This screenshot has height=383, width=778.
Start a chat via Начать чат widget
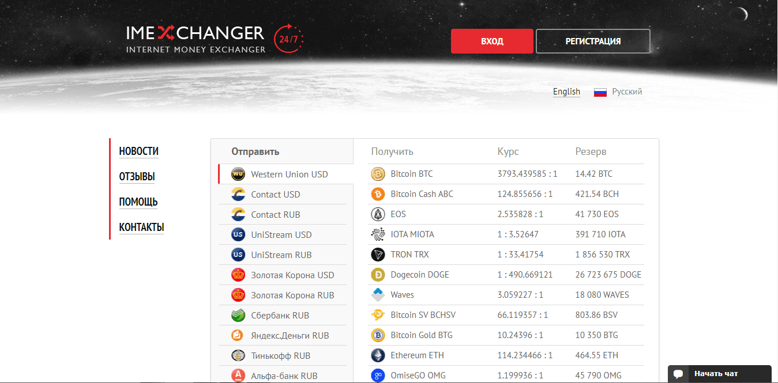pos(719,374)
